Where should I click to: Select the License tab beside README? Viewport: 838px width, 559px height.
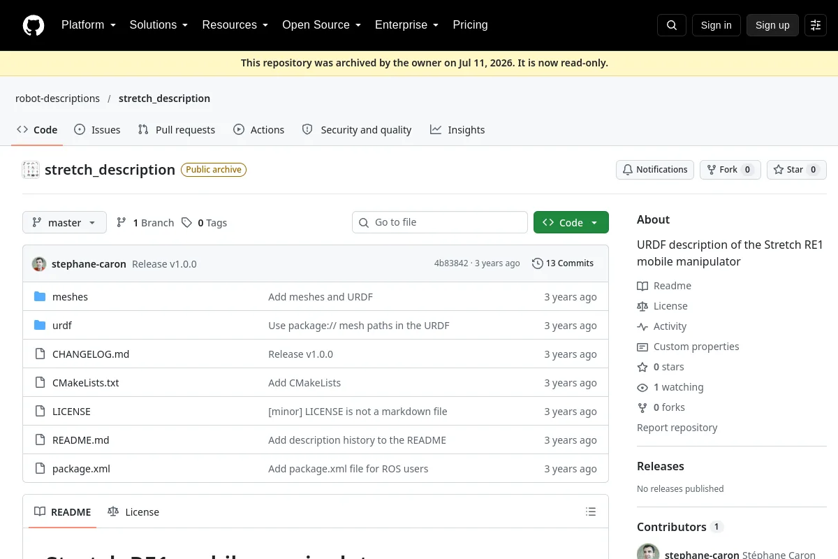coord(133,512)
